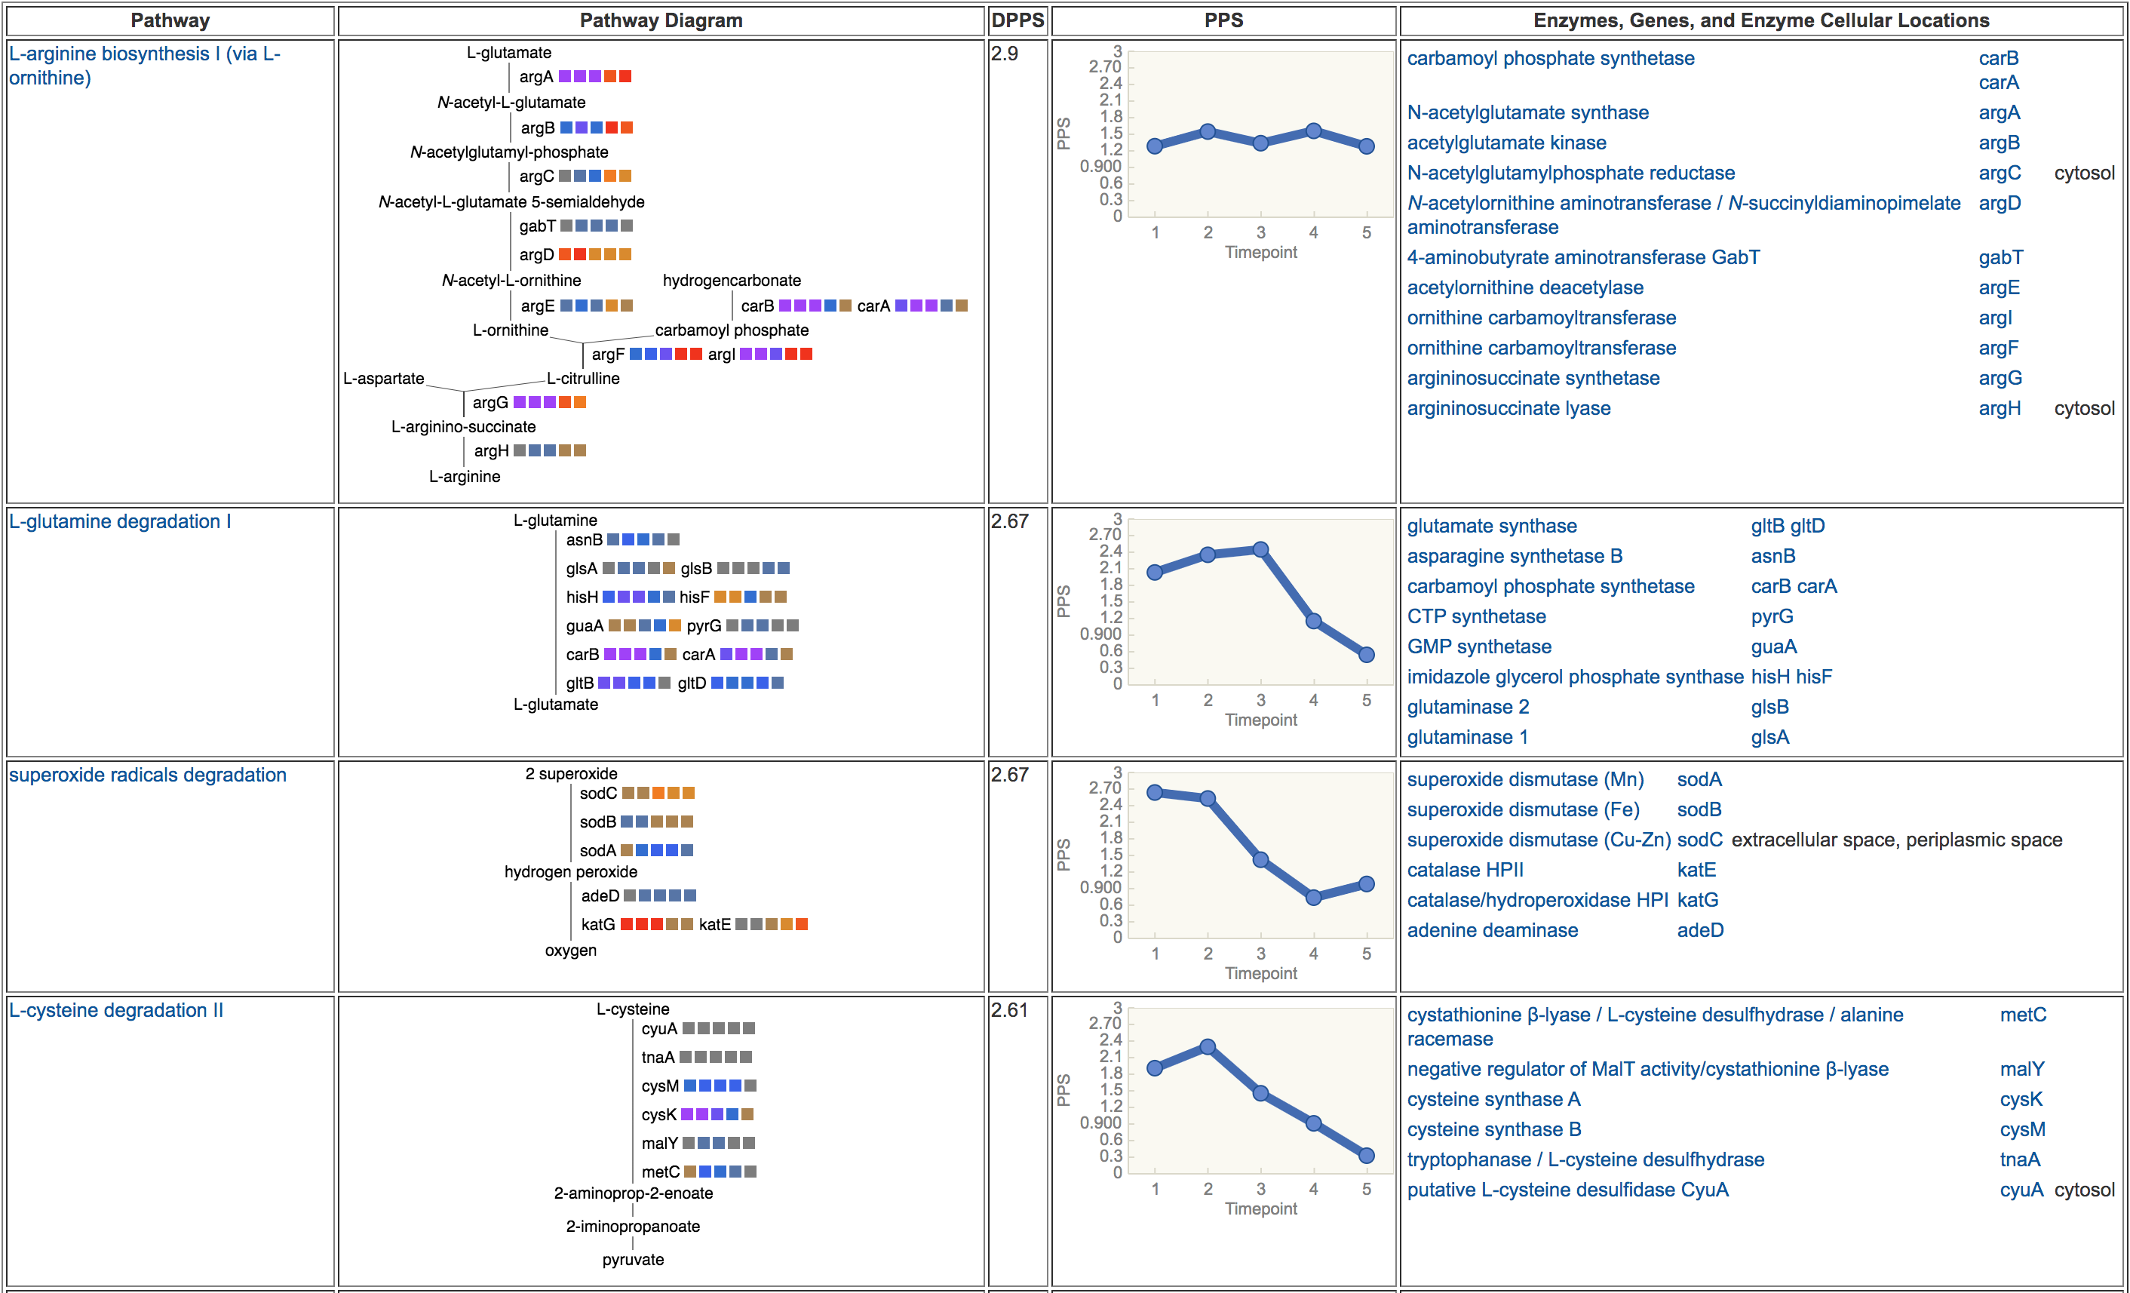Click hydrogen peroxide metabolite in superoxide diagram
This screenshot has height=1293, width=2130.
570,872
